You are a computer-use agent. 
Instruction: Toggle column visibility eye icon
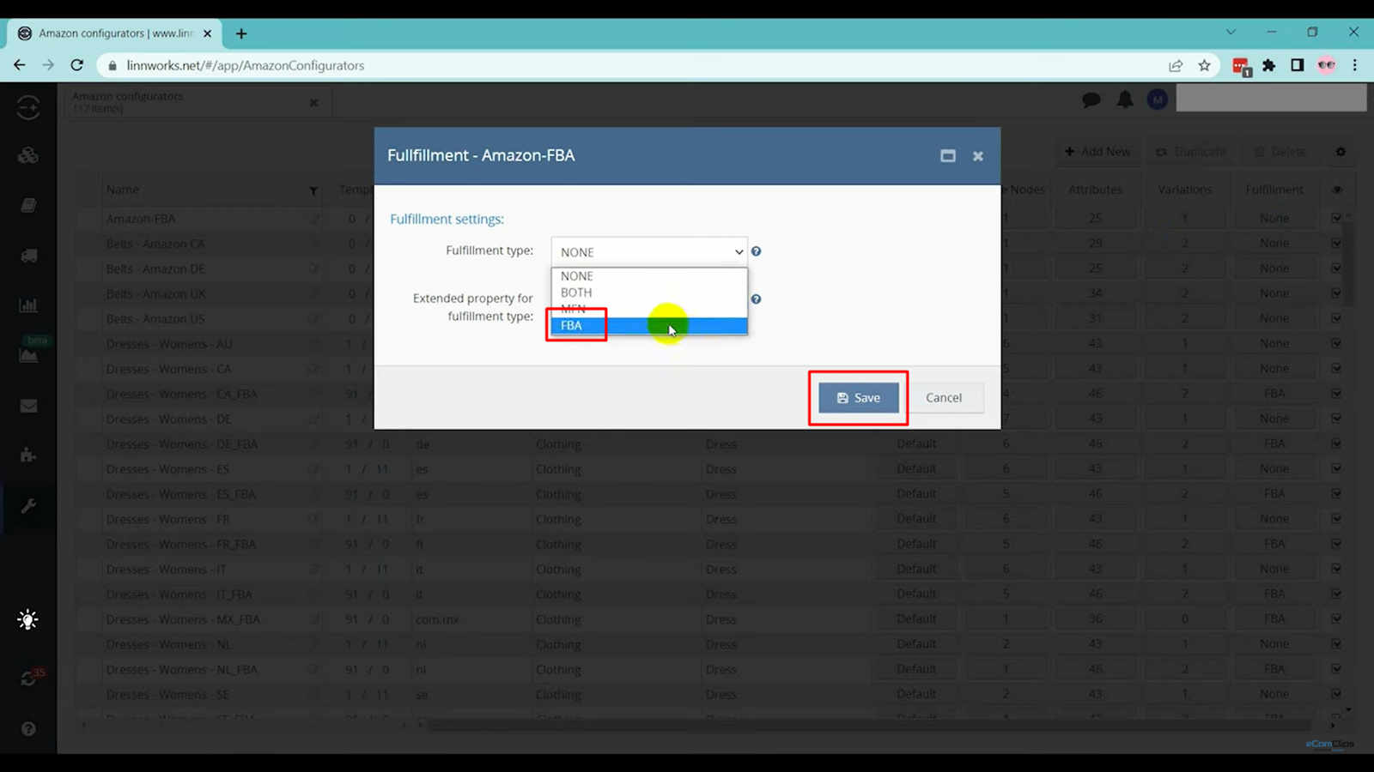[x=1337, y=190]
